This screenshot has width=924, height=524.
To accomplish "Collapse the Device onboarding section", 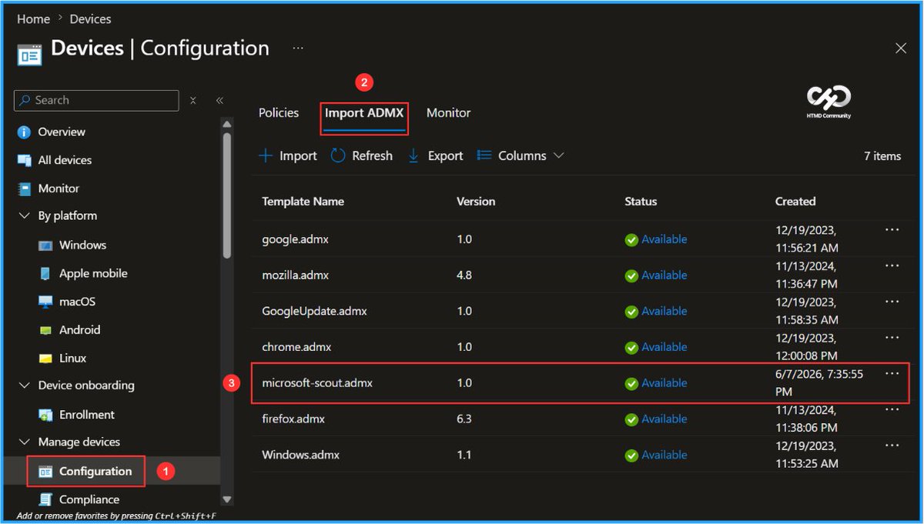I will (x=24, y=385).
